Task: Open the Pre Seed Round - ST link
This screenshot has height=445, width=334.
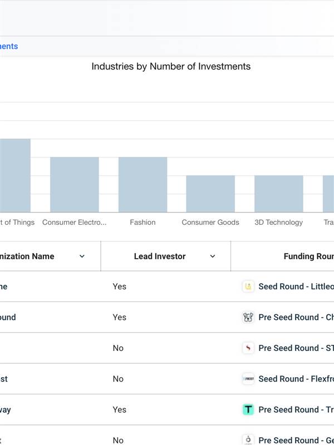Action: click(x=296, y=348)
